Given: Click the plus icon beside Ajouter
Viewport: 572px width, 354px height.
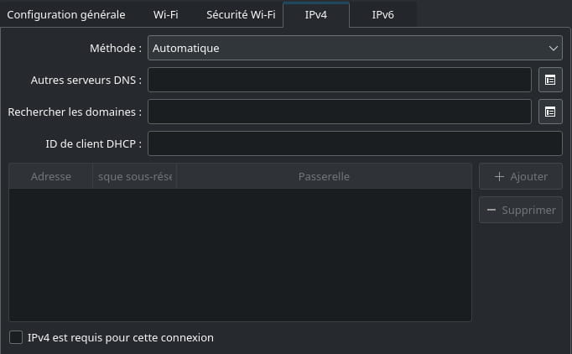Looking at the screenshot, I should 499,177.
